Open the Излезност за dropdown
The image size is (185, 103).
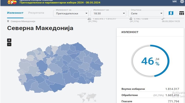click(71, 13)
